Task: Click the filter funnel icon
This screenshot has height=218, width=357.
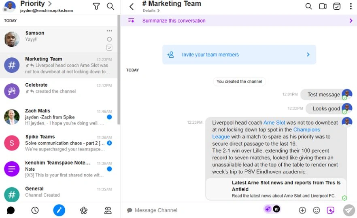Action: pyautogui.click(x=96, y=6)
